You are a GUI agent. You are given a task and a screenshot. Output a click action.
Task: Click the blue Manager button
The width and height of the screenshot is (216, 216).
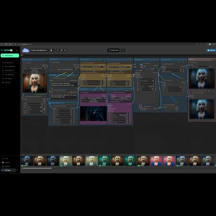(x=211, y=50)
